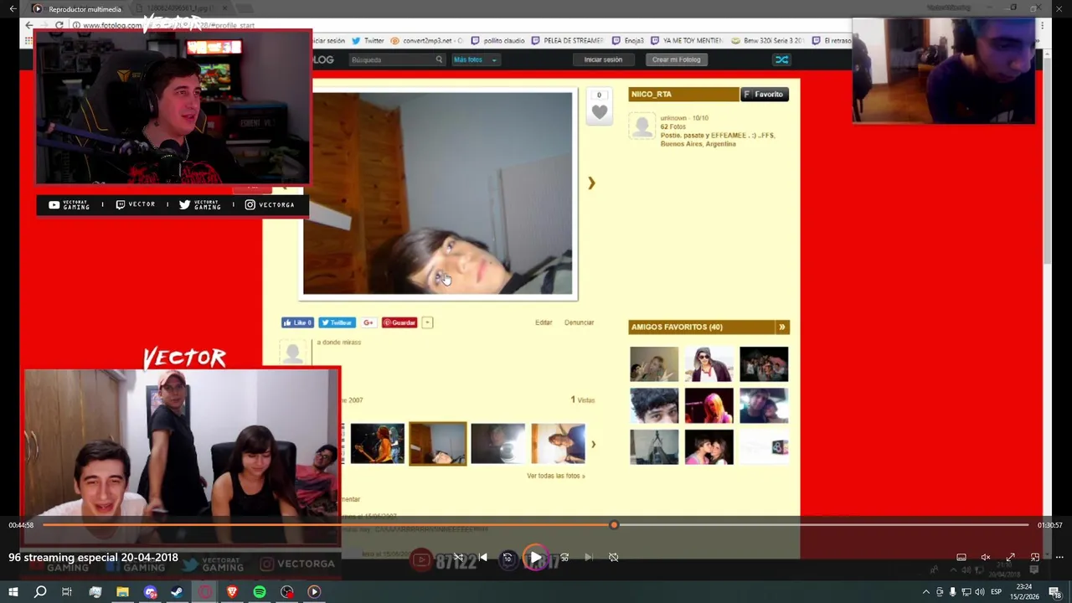
Task: Open the Windows Start menu
Action: click(13, 592)
